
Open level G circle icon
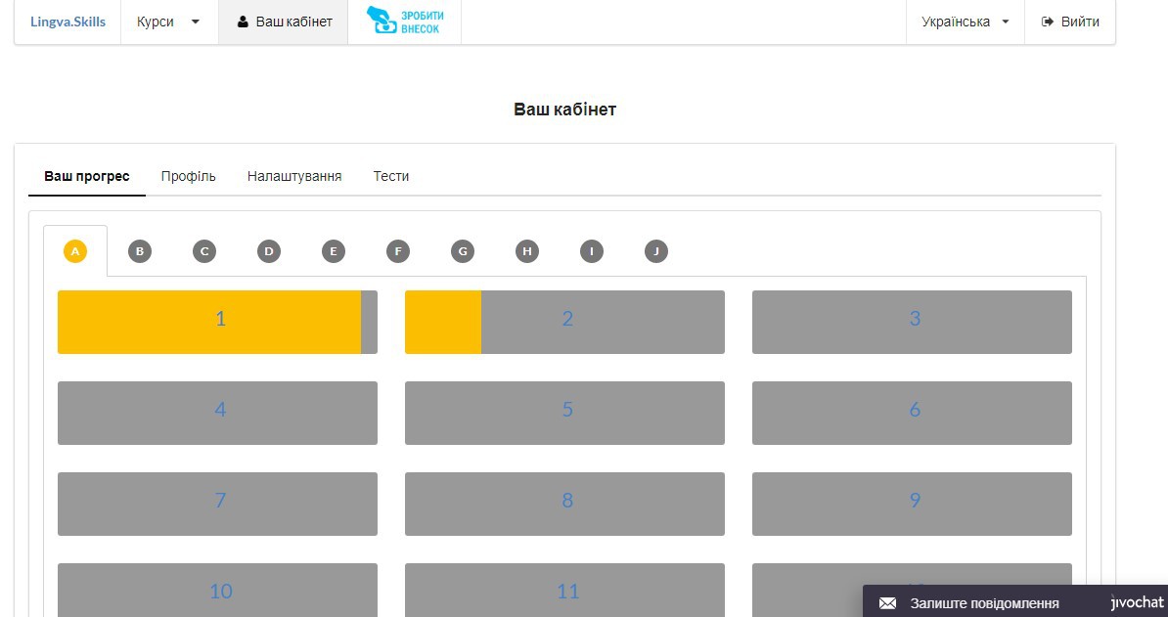pyautogui.click(x=463, y=251)
